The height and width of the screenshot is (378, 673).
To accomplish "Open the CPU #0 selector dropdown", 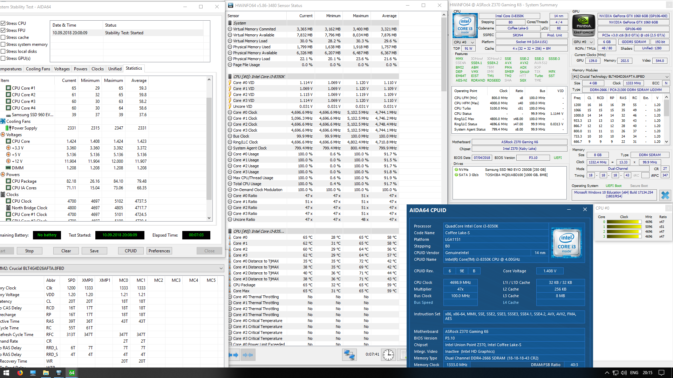I will click(x=464, y=42).
